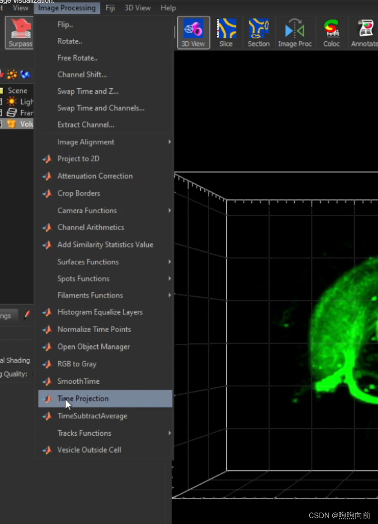
Task: Click MATLAB icon beside Add Similarity Statistics Value
Action: coord(47,245)
